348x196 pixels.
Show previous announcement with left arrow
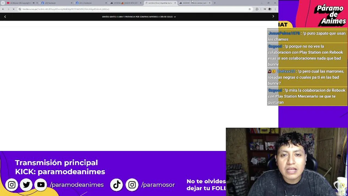tap(5, 17)
